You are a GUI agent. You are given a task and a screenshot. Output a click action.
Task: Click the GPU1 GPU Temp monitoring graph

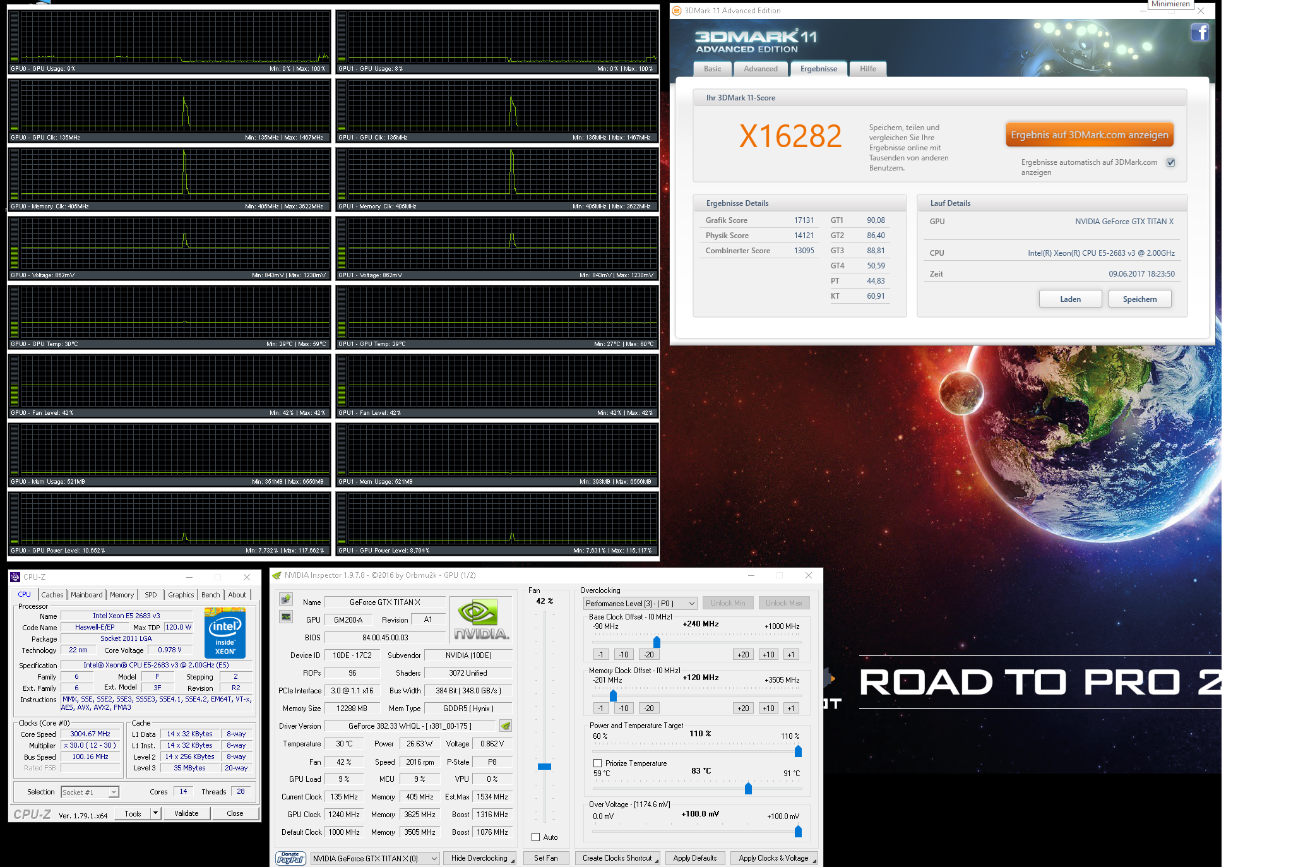(497, 317)
